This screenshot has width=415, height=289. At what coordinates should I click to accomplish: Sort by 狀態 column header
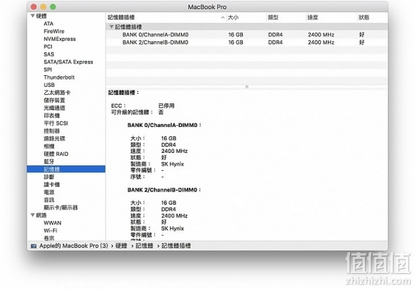click(x=364, y=17)
